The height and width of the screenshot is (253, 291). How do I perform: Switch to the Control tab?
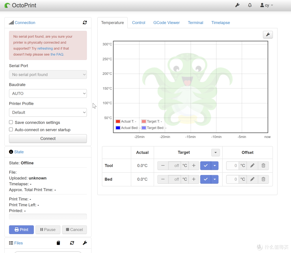pos(139,23)
